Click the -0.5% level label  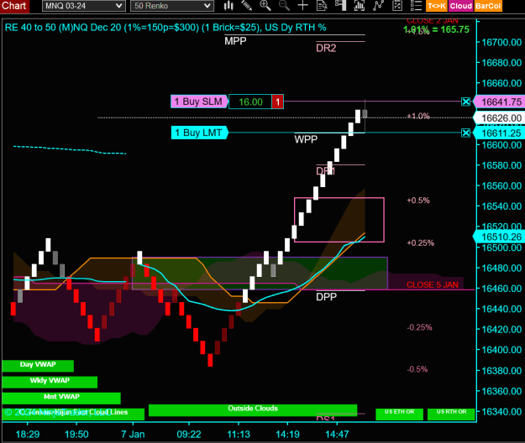point(417,369)
